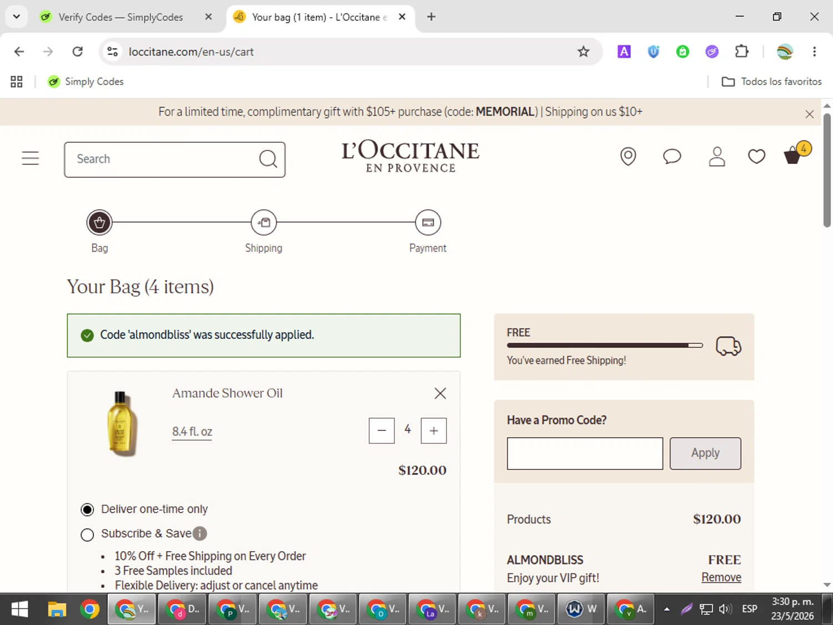
Task: Click the delivery truck icon
Action: 729,346
